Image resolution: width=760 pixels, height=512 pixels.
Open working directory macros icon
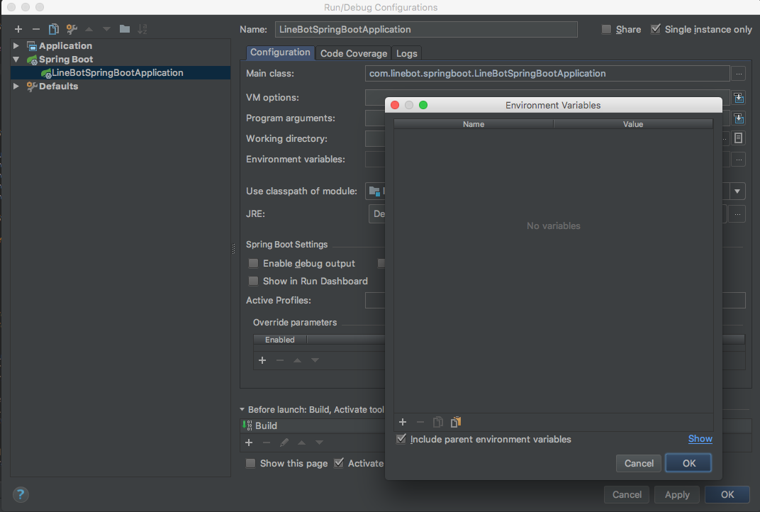coord(738,138)
